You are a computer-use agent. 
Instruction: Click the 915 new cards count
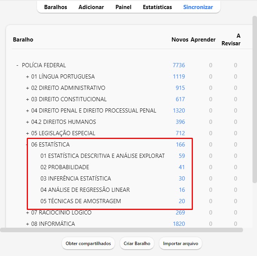180,88
